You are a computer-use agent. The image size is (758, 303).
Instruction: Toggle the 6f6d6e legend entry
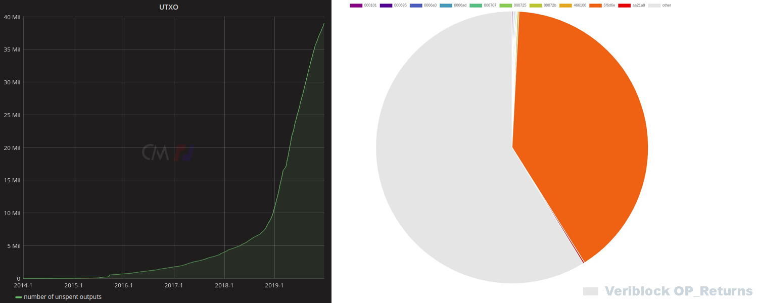pos(602,5)
